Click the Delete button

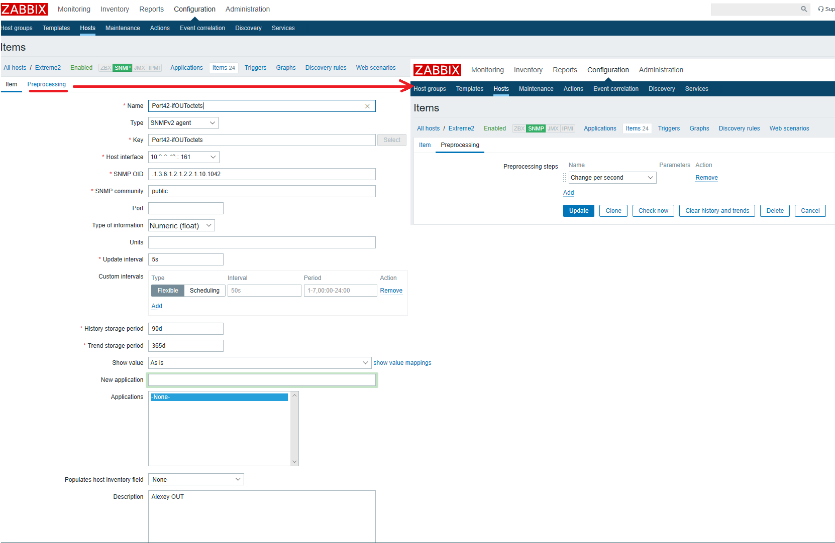(x=775, y=211)
